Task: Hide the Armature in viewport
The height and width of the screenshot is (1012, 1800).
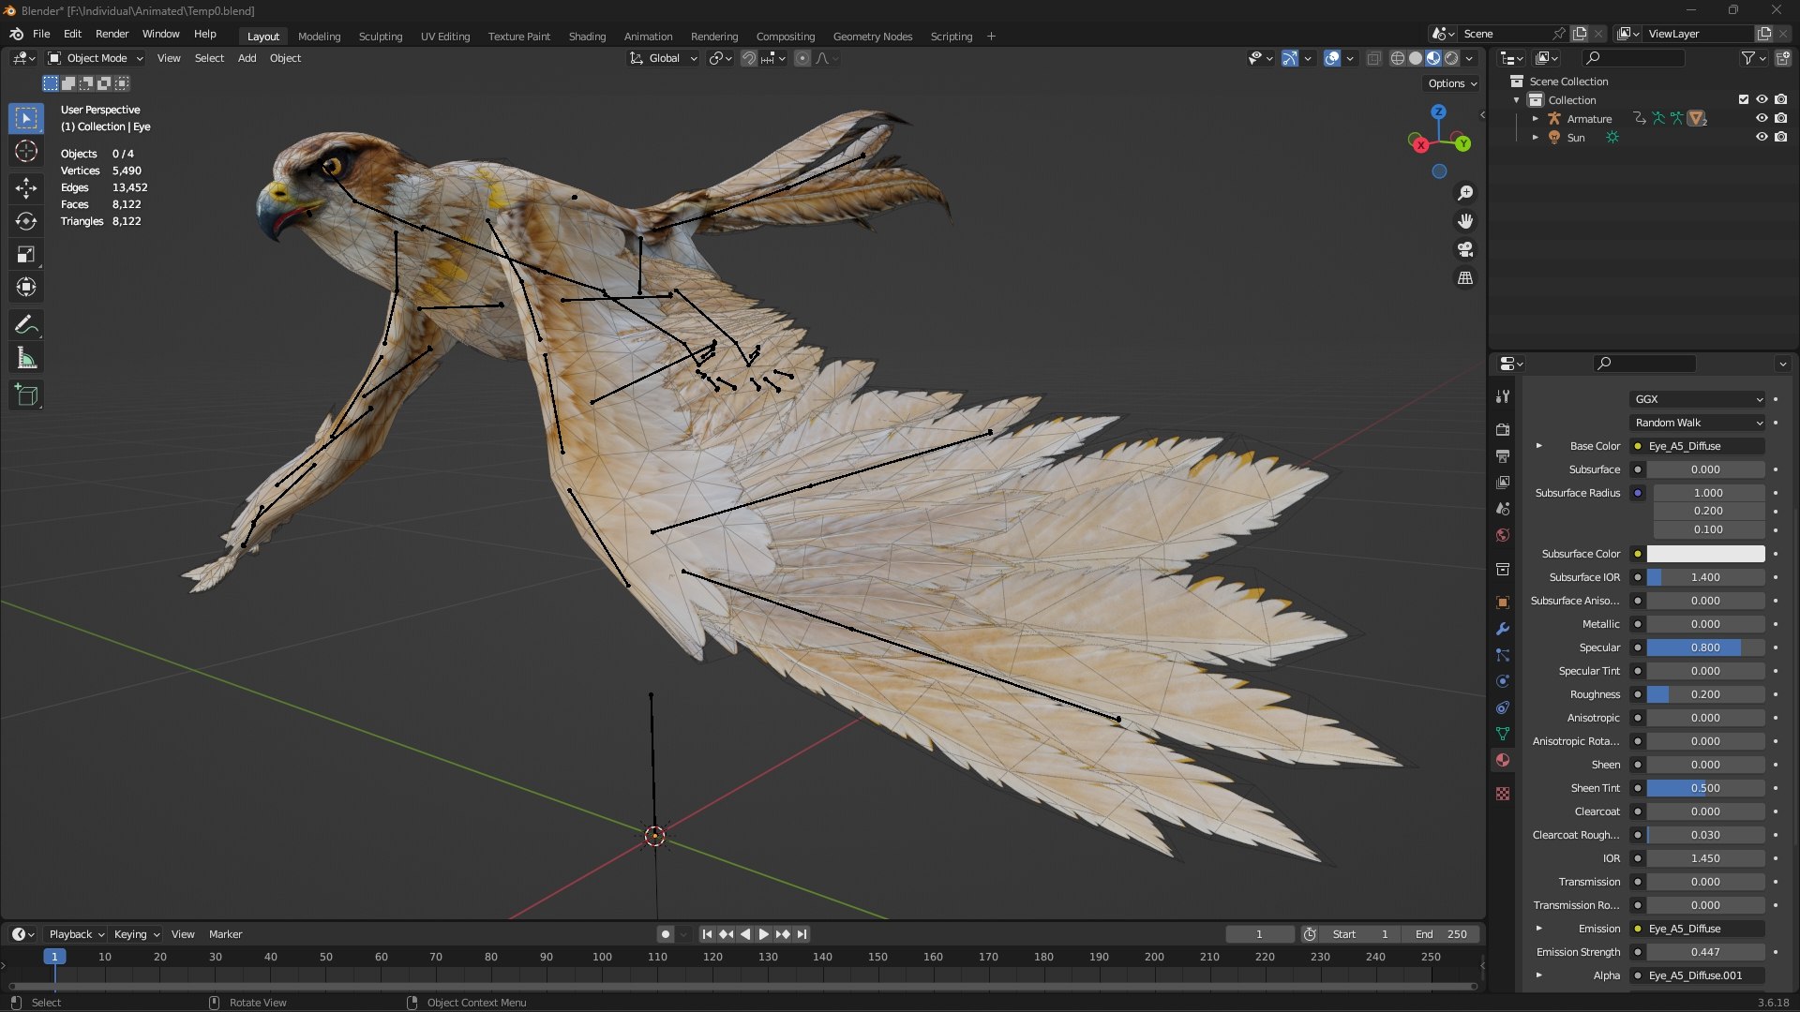Action: 1762,118
